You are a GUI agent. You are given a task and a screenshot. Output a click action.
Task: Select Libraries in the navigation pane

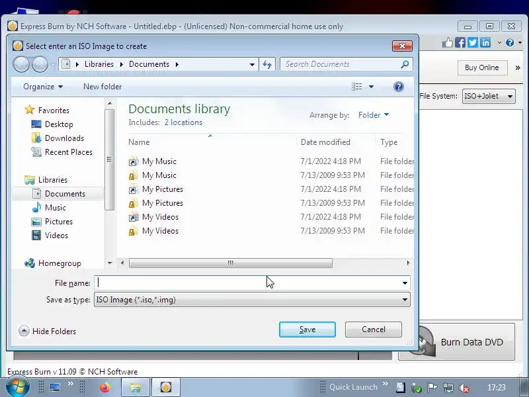(53, 179)
